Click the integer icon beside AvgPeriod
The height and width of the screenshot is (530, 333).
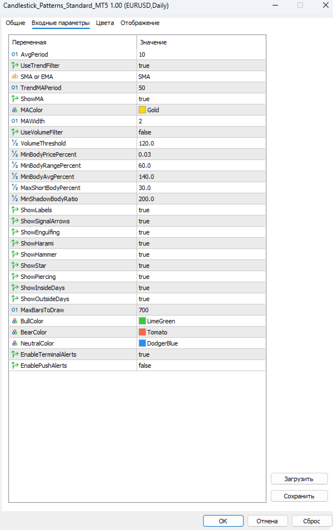coord(14,54)
